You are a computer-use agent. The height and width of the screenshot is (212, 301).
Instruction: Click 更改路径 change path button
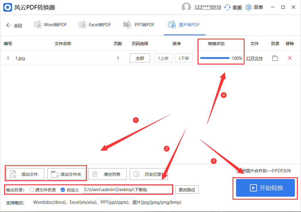(x=187, y=190)
